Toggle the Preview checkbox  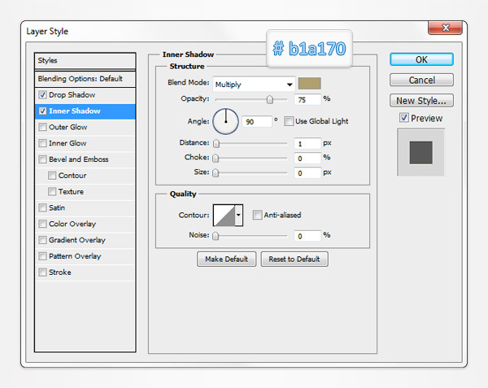pyautogui.click(x=404, y=119)
